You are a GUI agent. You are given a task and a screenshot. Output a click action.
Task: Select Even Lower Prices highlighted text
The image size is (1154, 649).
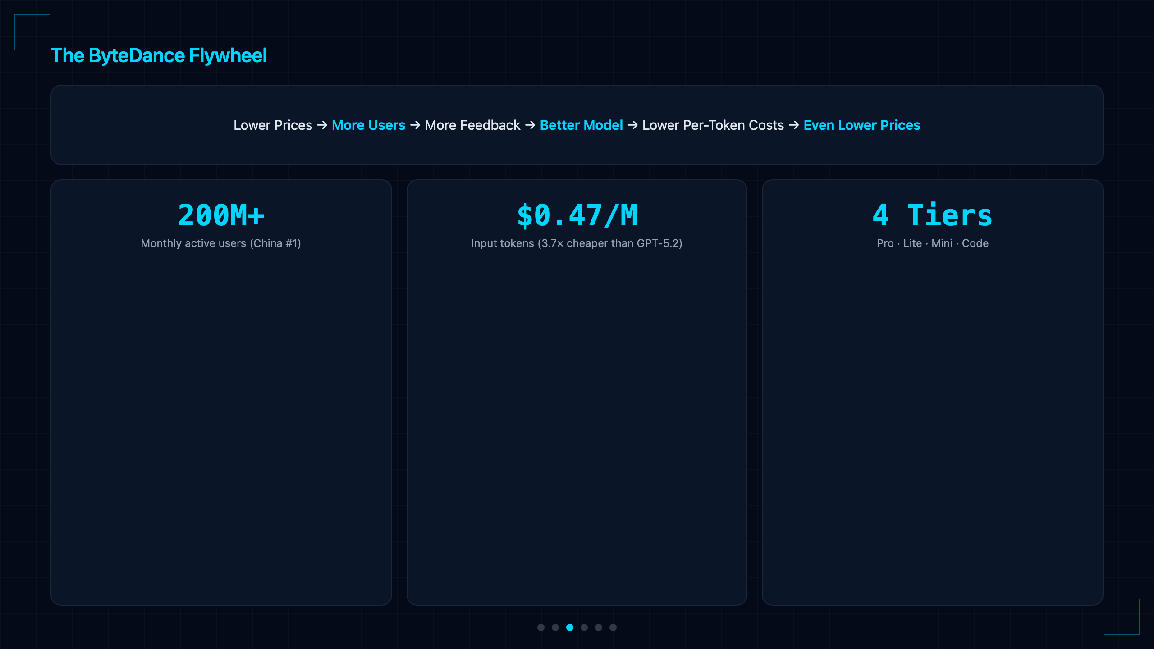pos(862,125)
